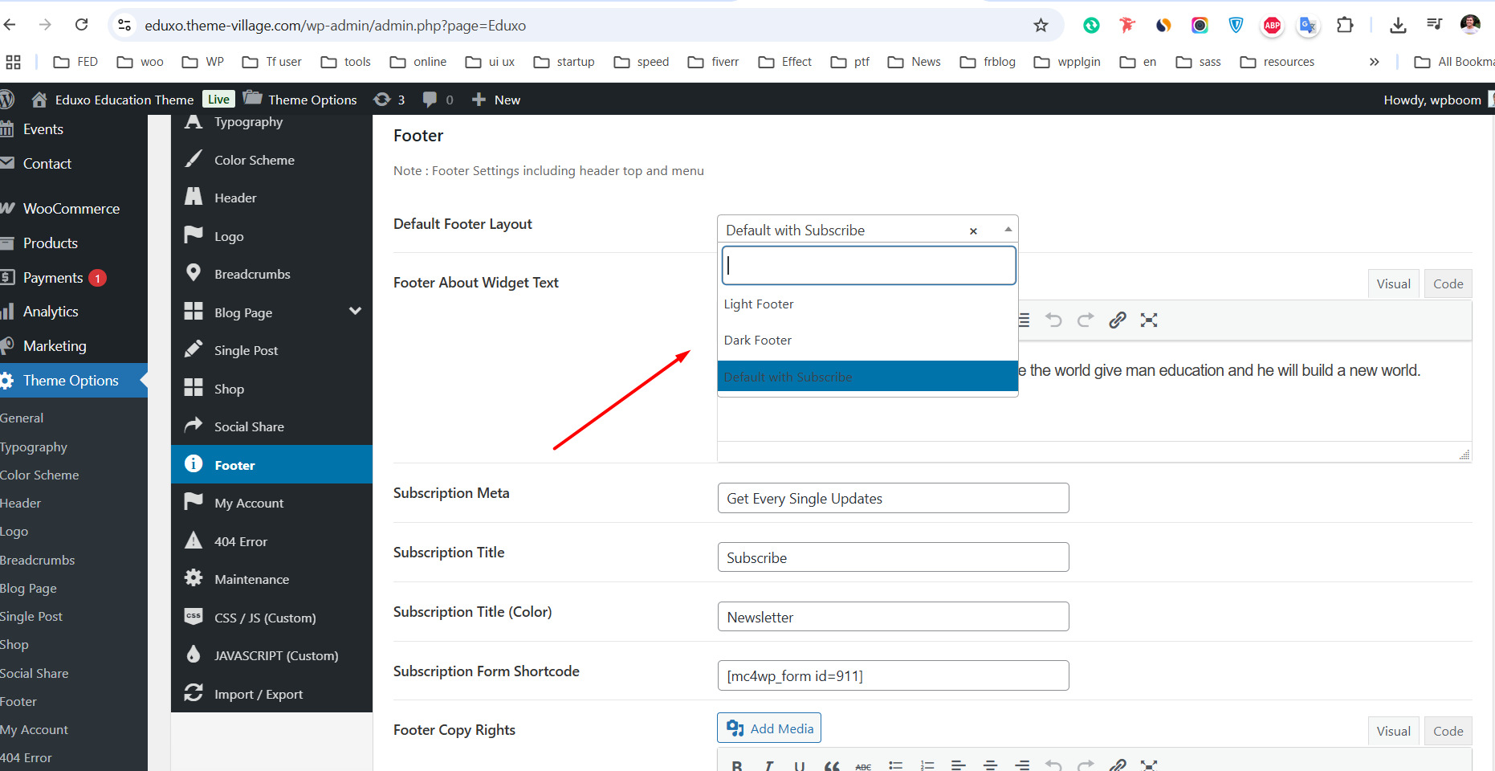1495x771 pixels.
Task: Clear the Default Footer Layout selection
Action: coord(973,231)
